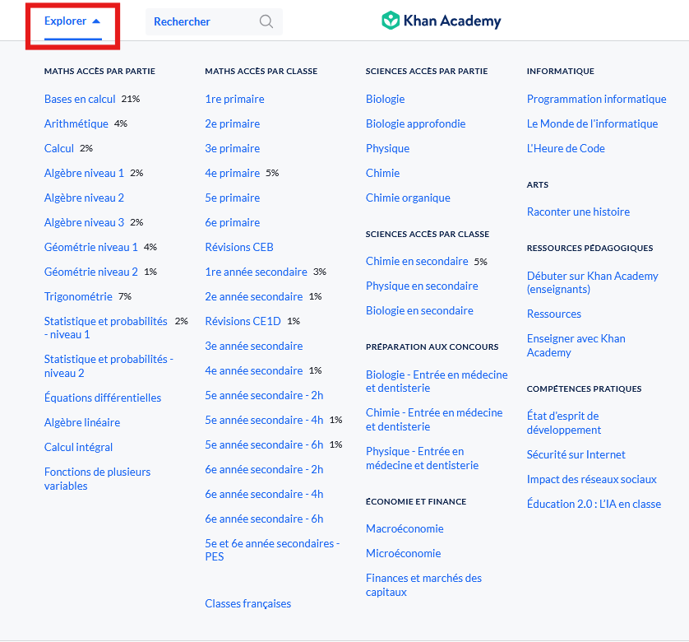Image resolution: width=689 pixels, height=642 pixels.
Task: Focus the Rechercher search field
Action: pos(214,21)
